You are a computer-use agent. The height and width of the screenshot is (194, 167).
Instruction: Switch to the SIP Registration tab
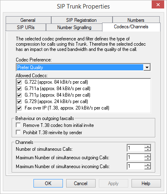[x=81, y=20]
